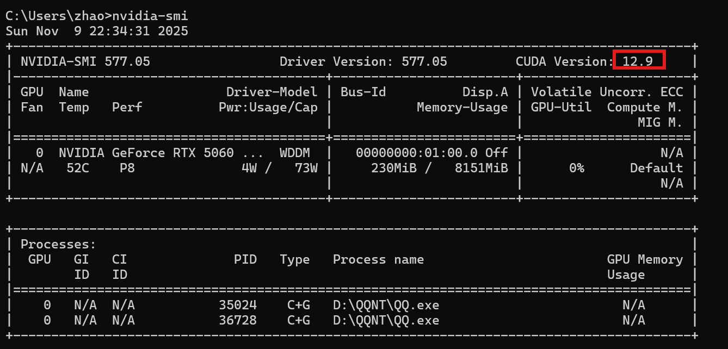The image size is (728, 349).
Task: Click the Volatile Uncorr. ECC header
Action: pos(607,92)
